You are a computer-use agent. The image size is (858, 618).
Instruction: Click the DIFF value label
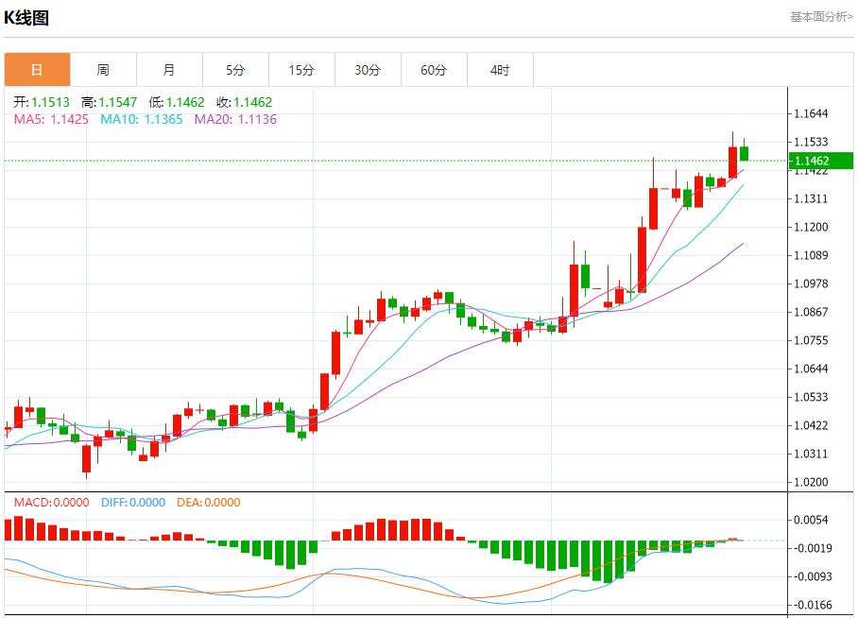click(x=132, y=503)
